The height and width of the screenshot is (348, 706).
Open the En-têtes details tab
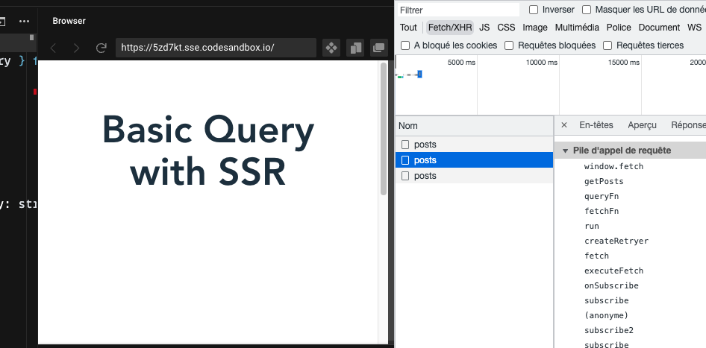coord(596,125)
